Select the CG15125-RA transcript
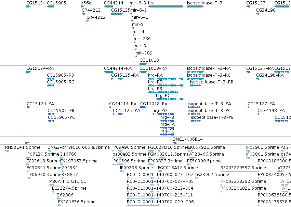This screenshot has width=291, height=207. (117, 79)
